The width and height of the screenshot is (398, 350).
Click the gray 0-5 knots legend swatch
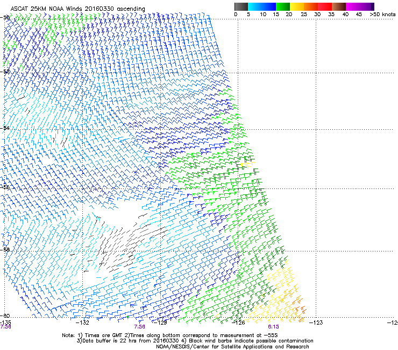pyautogui.click(x=241, y=6)
